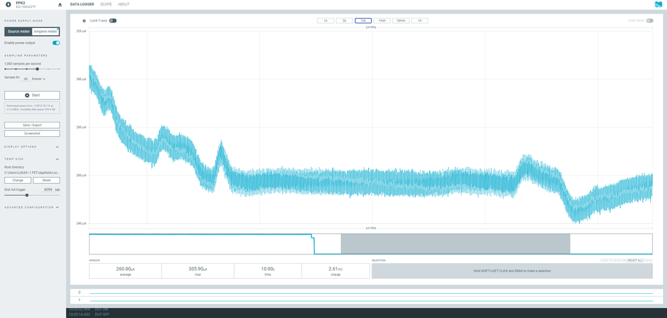Click the Disk full trigger 4096 field
This screenshot has width=667, height=318.
[47, 190]
